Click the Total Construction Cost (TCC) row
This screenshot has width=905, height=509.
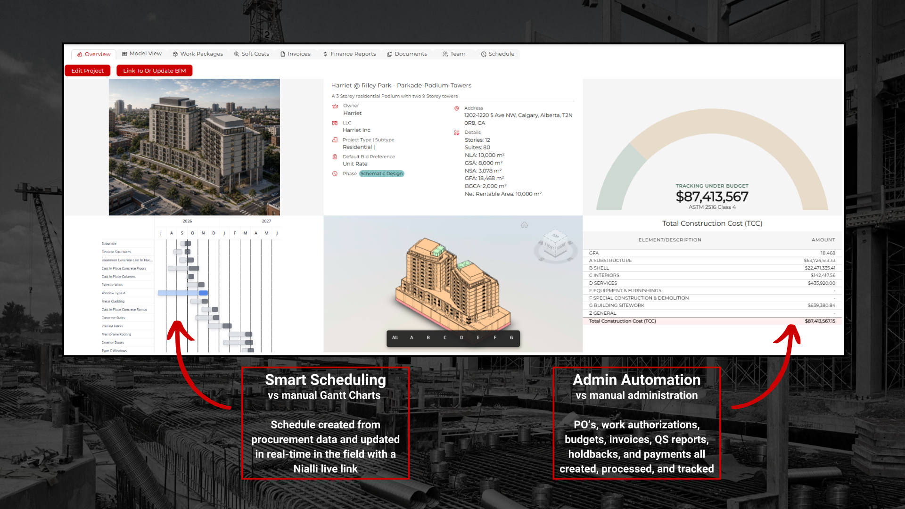(712, 321)
